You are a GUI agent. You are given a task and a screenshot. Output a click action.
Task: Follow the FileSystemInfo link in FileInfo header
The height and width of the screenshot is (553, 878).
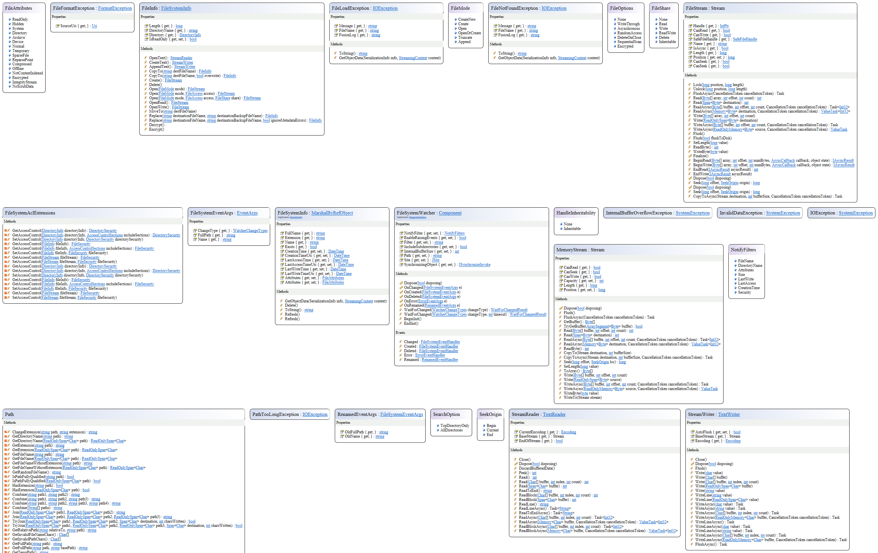point(176,8)
